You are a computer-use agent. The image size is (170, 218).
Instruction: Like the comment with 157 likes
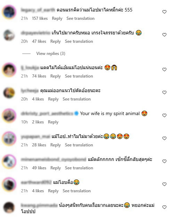(x=164, y=12)
